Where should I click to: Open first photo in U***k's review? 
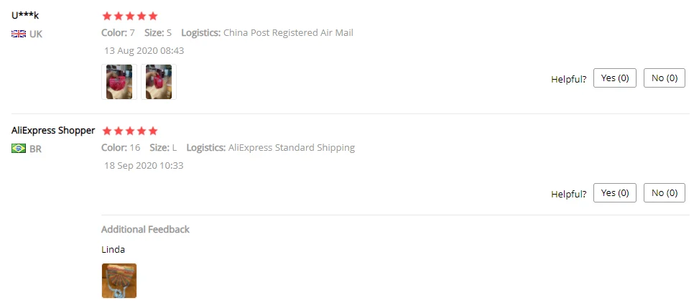119,82
